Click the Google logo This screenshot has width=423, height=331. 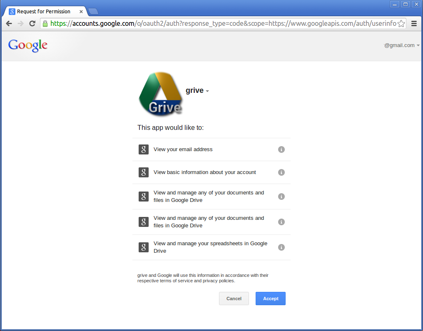click(28, 45)
